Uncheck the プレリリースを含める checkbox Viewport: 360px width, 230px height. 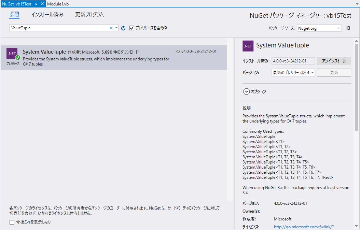(132, 28)
